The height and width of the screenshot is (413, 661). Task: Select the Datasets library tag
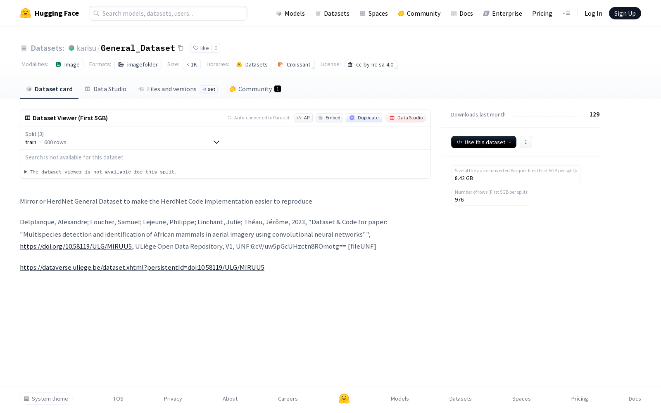[252, 64]
